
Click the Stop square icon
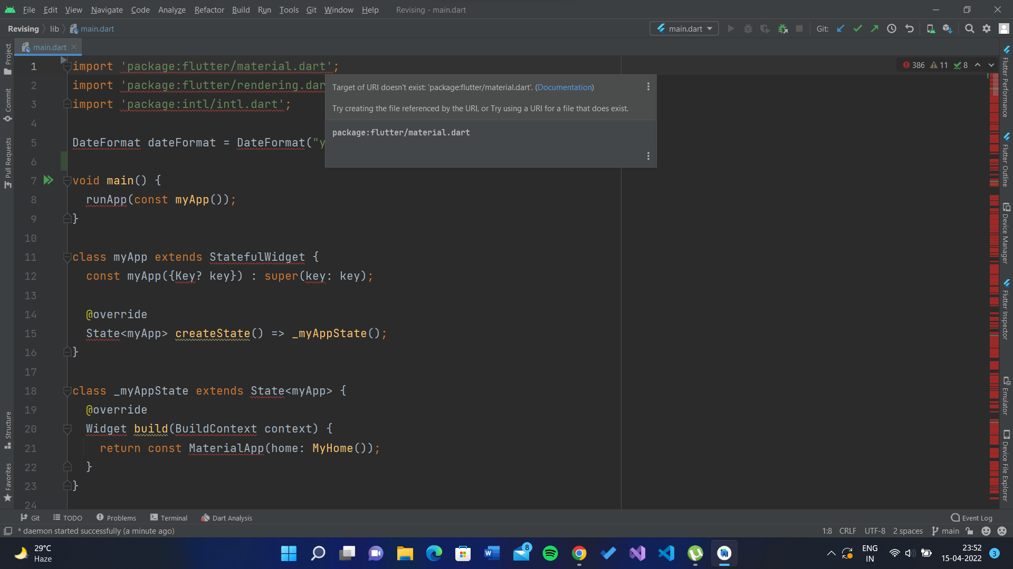[799, 28]
